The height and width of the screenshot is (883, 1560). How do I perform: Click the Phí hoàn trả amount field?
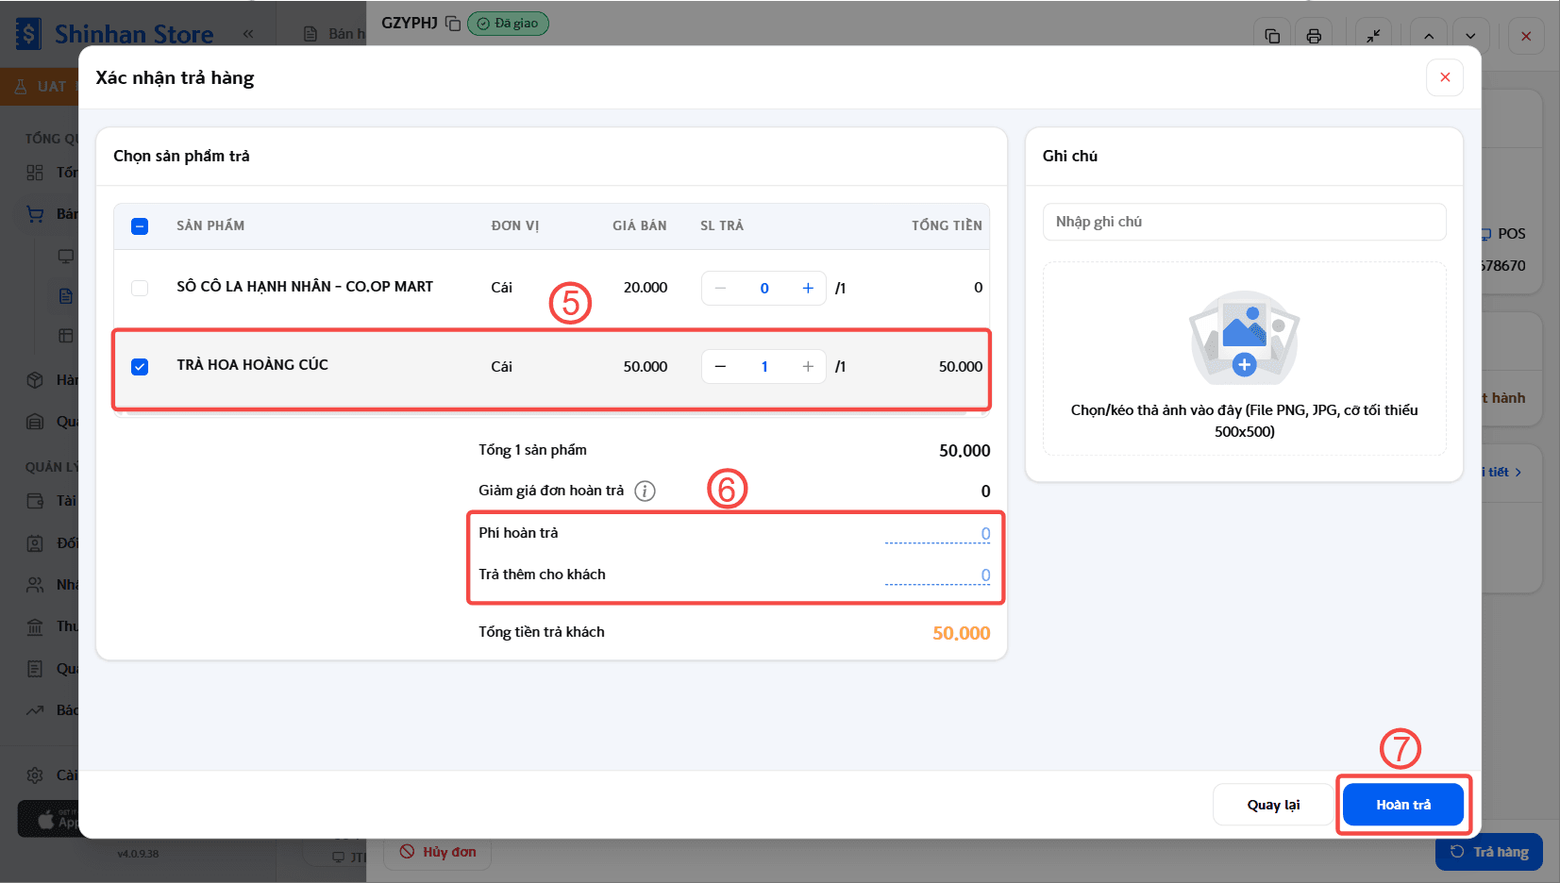pyautogui.click(x=937, y=534)
